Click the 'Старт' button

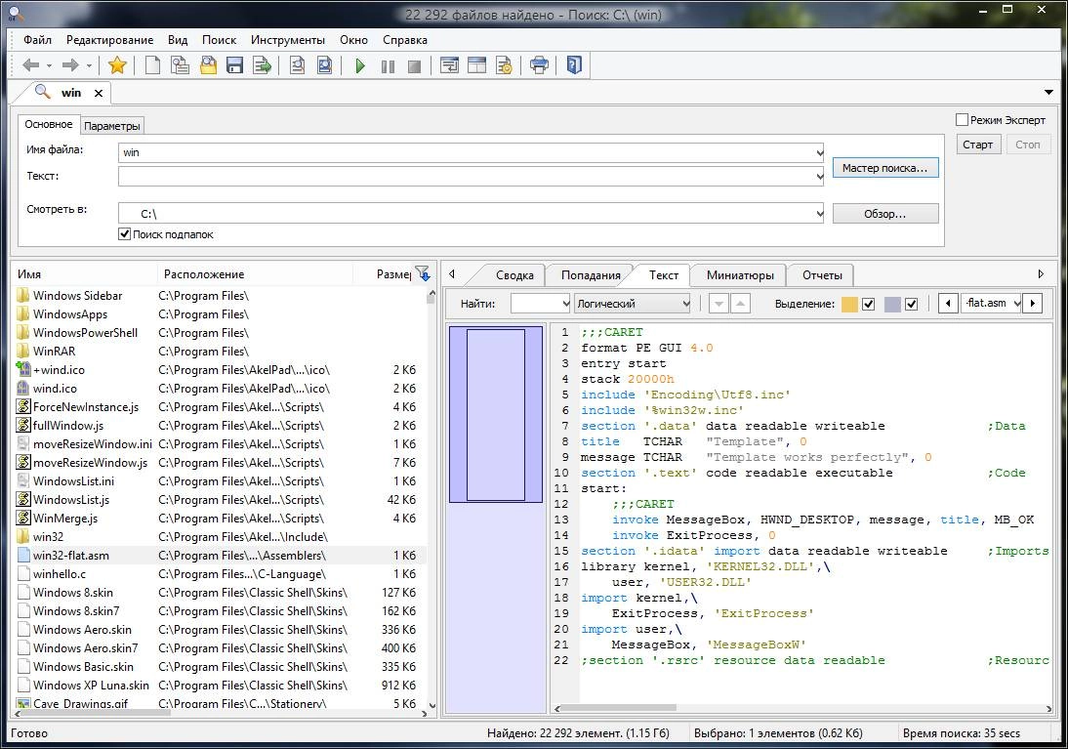(x=977, y=145)
